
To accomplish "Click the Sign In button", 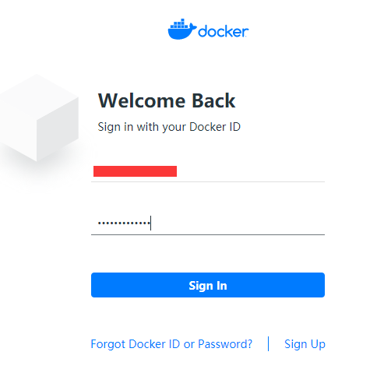I will point(208,285).
